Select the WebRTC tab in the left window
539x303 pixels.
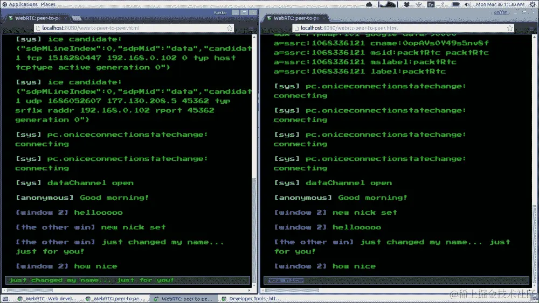point(37,18)
